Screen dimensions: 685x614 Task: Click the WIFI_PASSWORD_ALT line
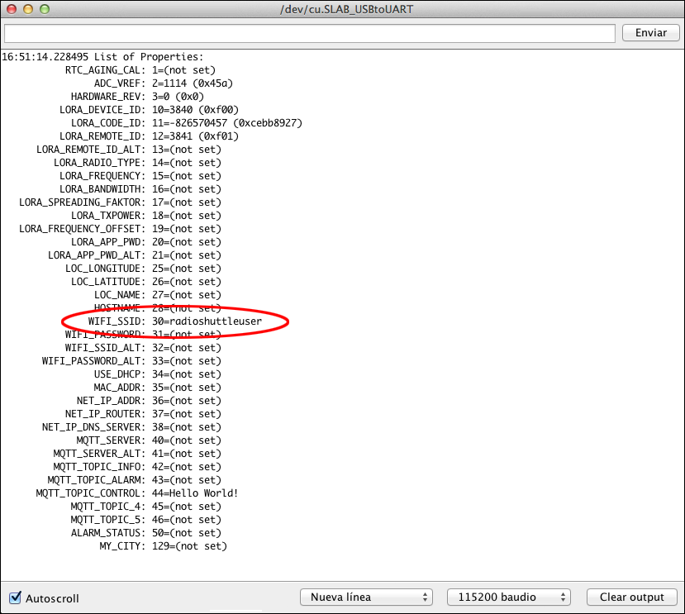pyautogui.click(x=131, y=361)
